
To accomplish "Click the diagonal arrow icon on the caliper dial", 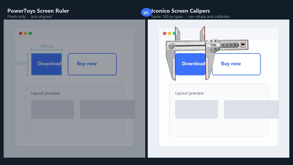I will point(212,49).
